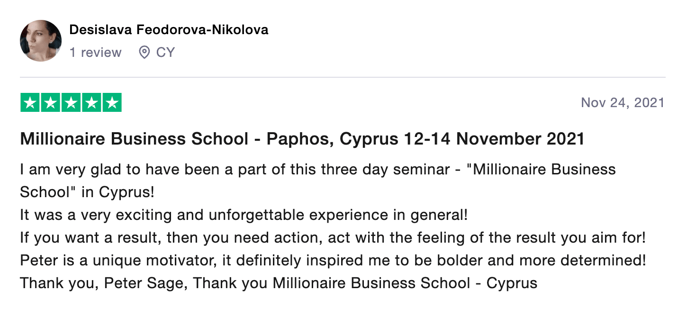
Task: Click the fourth green rating star
Action: point(91,103)
